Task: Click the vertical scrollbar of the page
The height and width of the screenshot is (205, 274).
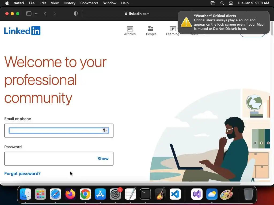Action: tap(272, 28)
